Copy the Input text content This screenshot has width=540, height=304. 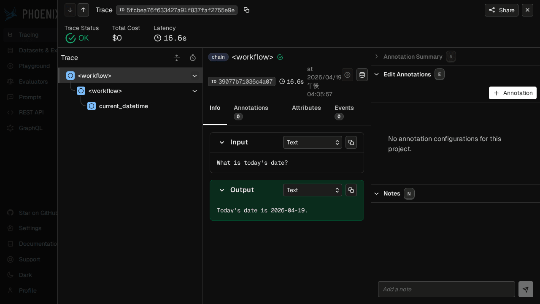coord(351,142)
